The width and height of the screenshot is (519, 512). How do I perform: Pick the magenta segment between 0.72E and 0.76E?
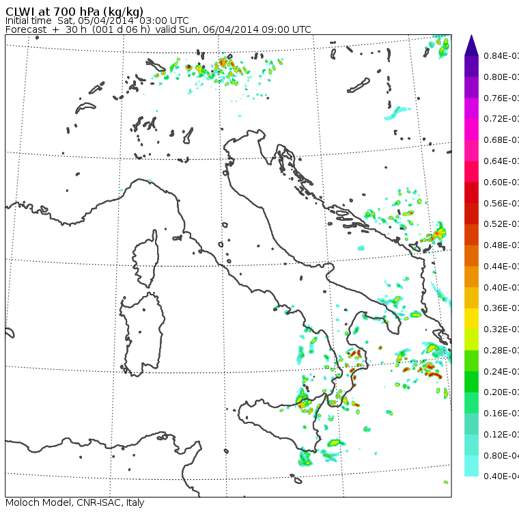(471, 109)
